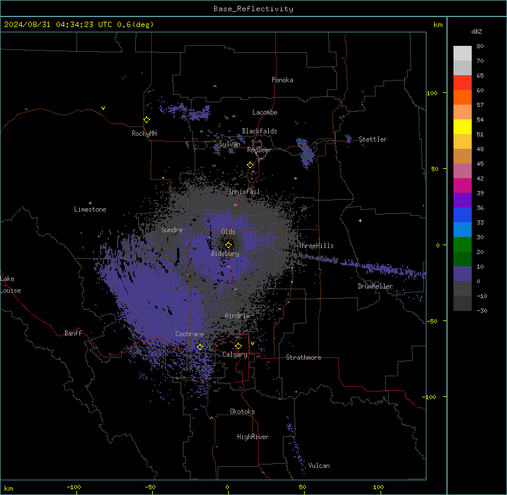The image size is (507, 495).
Task: Click the dBZ legend heading
Action: tap(476, 31)
